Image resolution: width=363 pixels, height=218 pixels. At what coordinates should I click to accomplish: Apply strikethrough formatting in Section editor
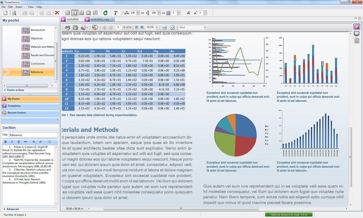pyautogui.click(x=25, y=142)
